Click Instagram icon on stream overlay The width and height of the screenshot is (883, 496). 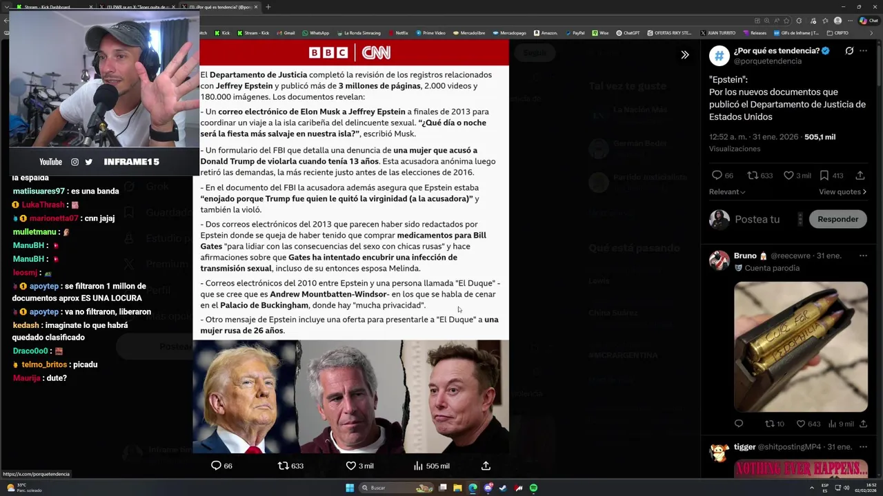point(75,162)
